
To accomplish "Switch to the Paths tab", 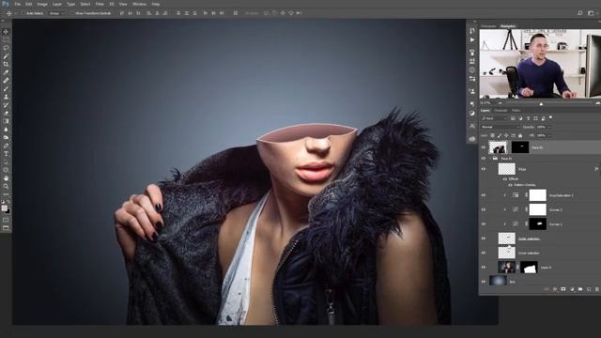I will (x=516, y=111).
